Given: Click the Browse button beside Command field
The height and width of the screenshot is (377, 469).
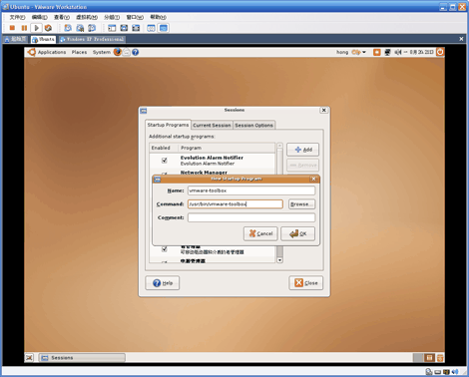Looking at the screenshot, I should click(301, 204).
